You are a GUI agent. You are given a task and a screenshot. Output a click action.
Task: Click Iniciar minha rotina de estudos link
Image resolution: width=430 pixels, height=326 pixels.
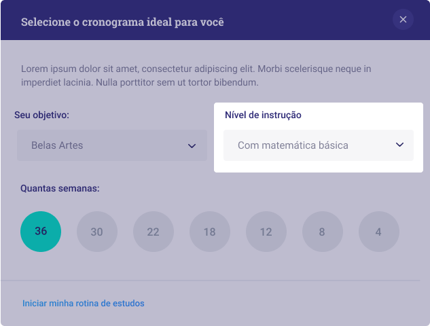84,303
